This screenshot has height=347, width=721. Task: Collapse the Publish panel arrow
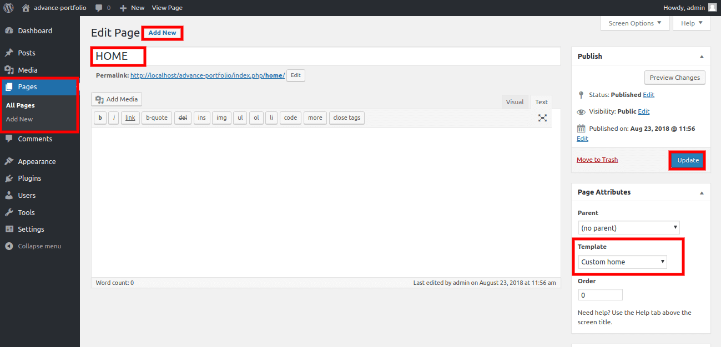pos(702,57)
